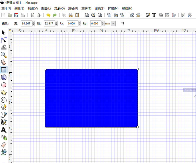The image size is (196, 163).
Task: Zoom to fit selection icon
Action: 86,15
